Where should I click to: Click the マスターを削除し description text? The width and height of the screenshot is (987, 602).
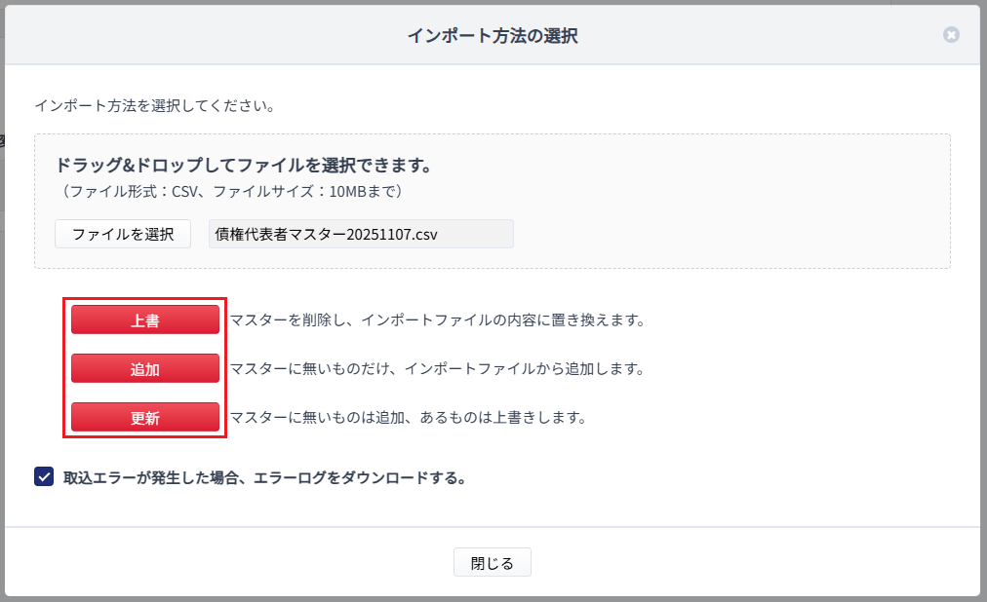[293, 320]
